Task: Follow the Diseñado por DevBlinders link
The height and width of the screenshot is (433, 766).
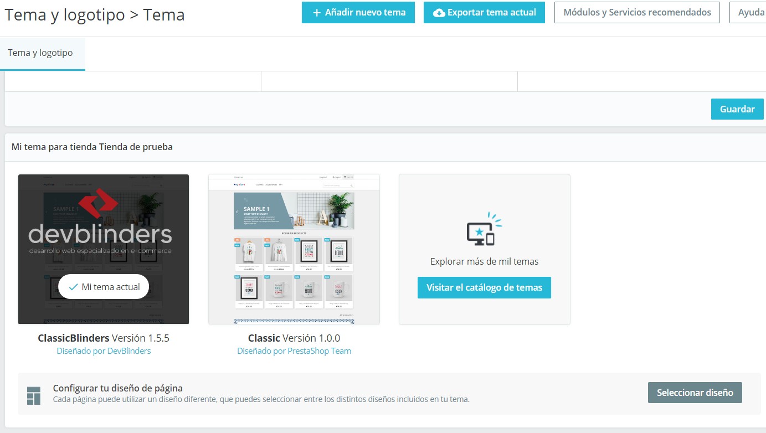Action: click(104, 351)
